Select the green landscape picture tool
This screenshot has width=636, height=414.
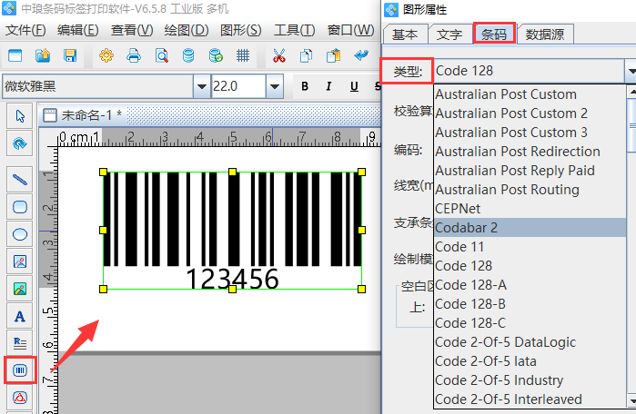[20, 289]
